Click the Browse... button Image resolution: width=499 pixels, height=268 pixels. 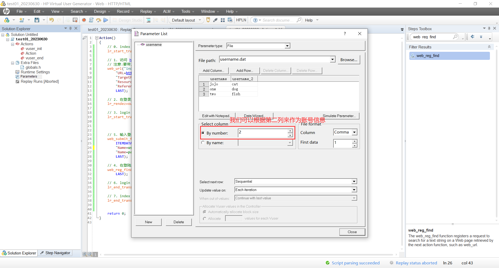click(x=349, y=60)
